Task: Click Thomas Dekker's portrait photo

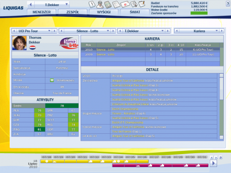Action: tap(19, 43)
